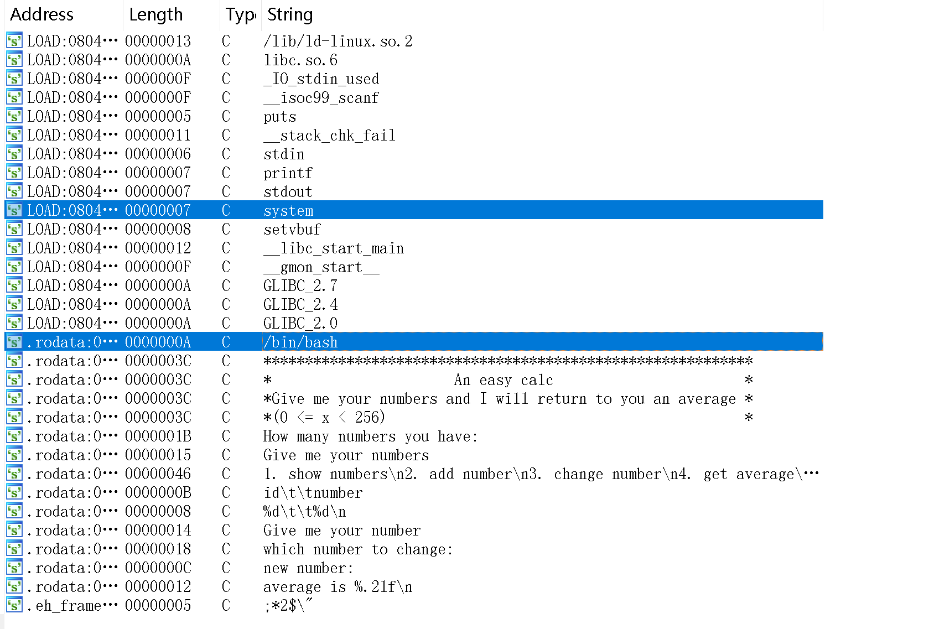Click the string icon beside /bin/bash row
This screenshot has height=629, width=929.
[14, 342]
